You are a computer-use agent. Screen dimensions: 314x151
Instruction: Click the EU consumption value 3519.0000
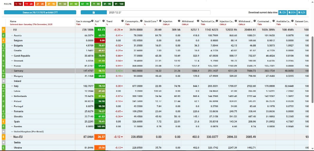tap(136, 30)
